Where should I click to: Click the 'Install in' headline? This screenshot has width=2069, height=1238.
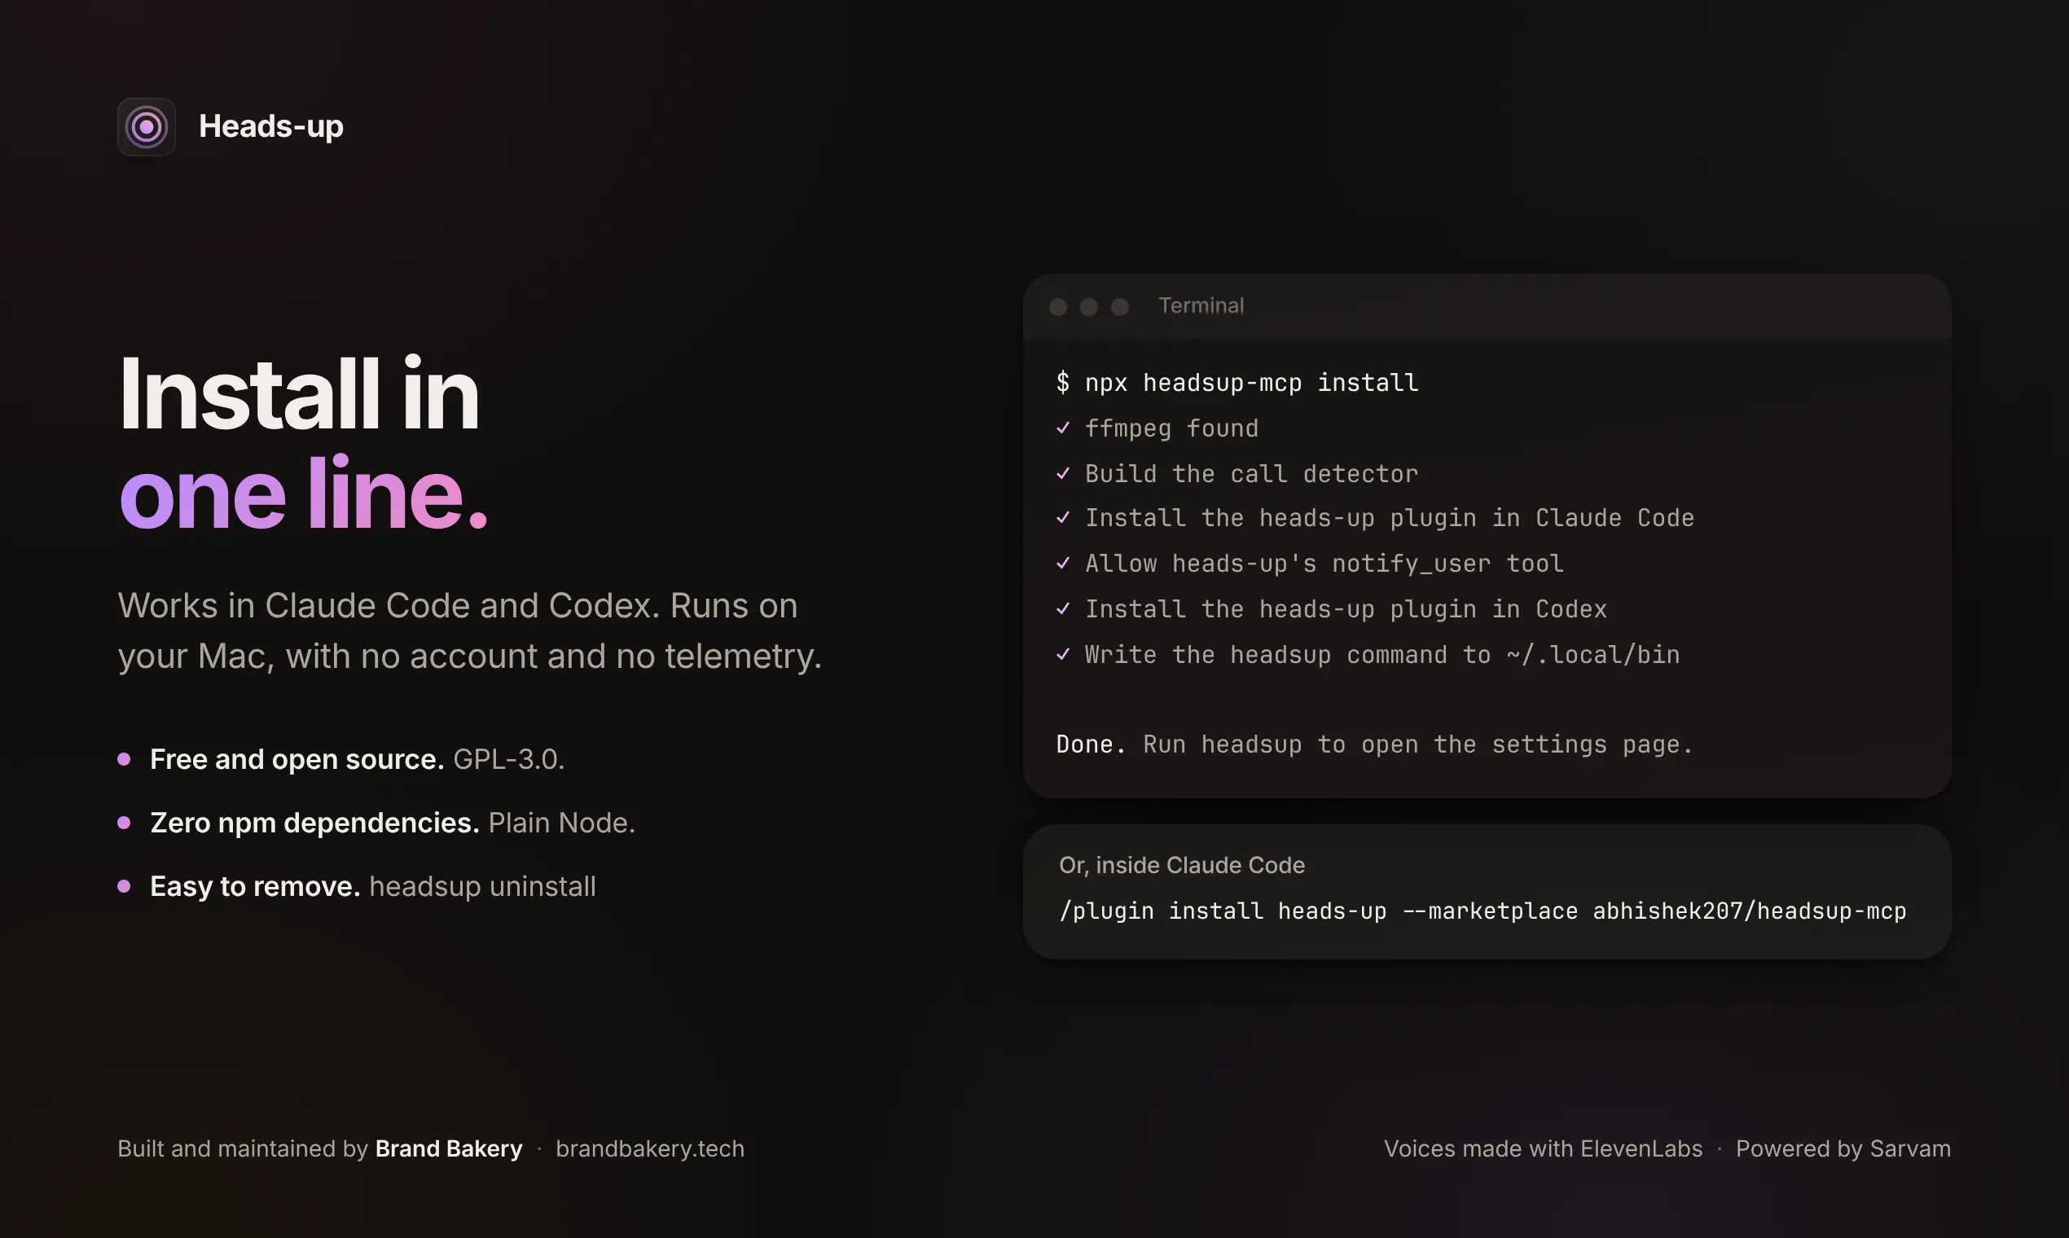300,393
